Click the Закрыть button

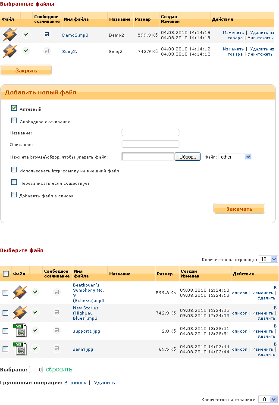coord(26,70)
